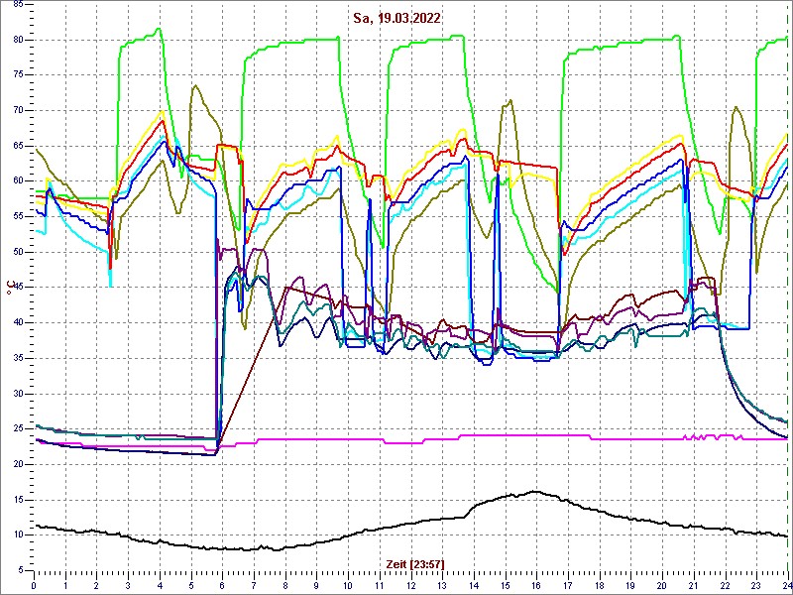Click hour 11 on the time axis
This screenshot has width=793, height=595.
pos(380,584)
